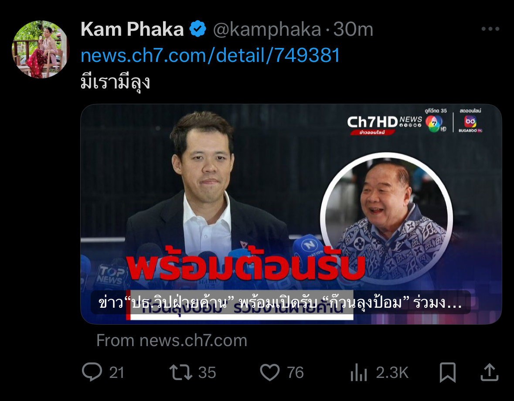This screenshot has width=514, height=401.
Task: Click the blue verified badge
Action: 197,29
